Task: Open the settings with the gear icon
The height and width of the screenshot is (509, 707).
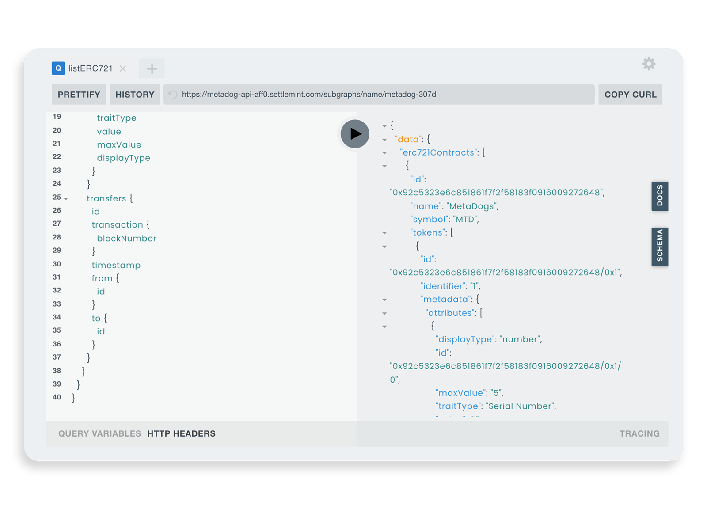Action: [649, 64]
